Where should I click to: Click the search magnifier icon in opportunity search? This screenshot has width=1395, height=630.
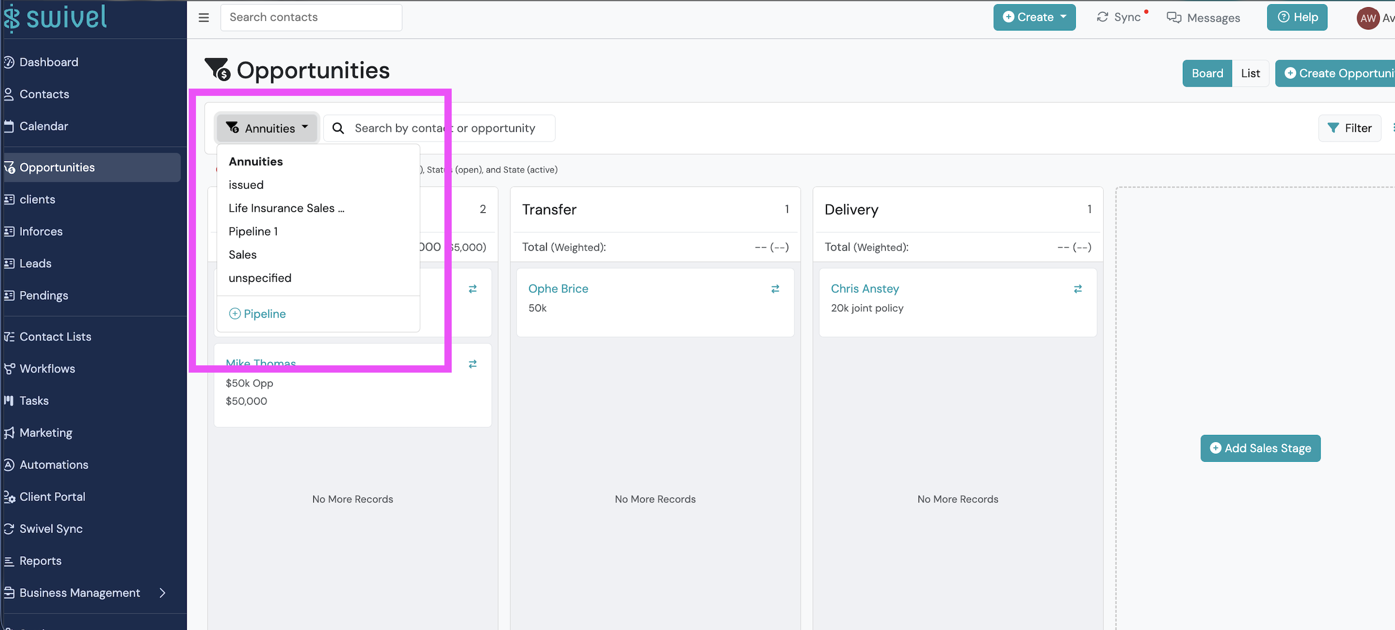(338, 128)
